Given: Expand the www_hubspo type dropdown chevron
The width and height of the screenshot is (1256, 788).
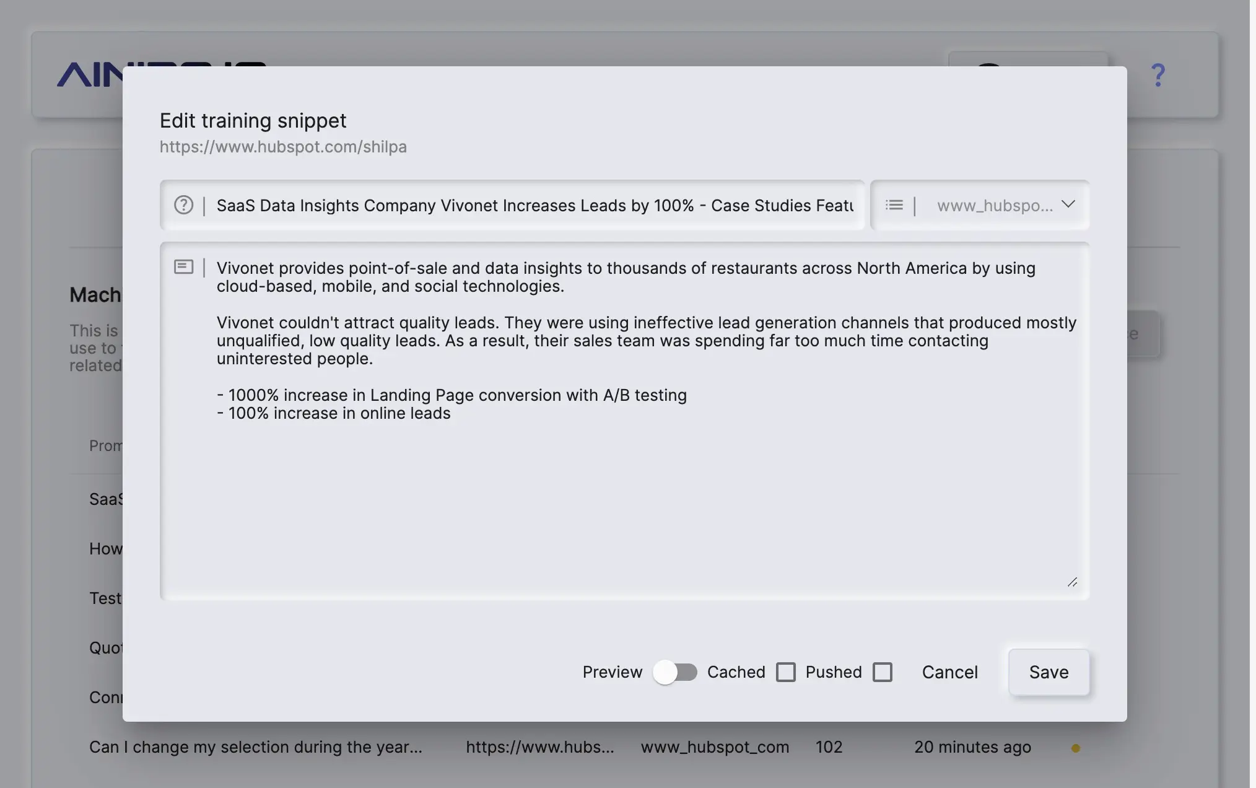Looking at the screenshot, I should click(1068, 204).
